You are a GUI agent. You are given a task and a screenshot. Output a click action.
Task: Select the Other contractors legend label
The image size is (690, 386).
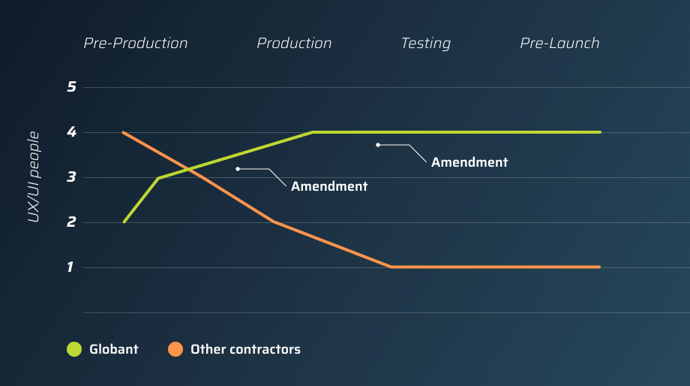245,349
